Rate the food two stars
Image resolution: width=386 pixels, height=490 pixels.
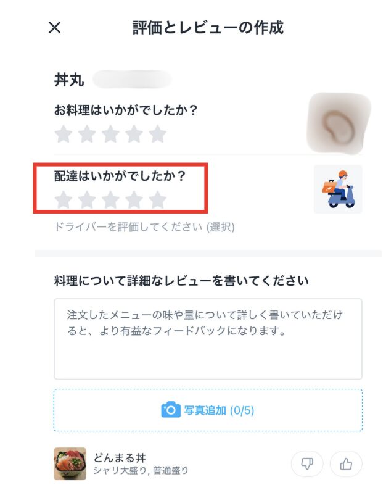click(x=87, y=134)
